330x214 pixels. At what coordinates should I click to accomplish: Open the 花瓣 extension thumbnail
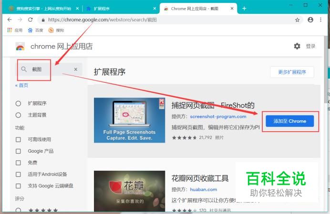(129, 191)
